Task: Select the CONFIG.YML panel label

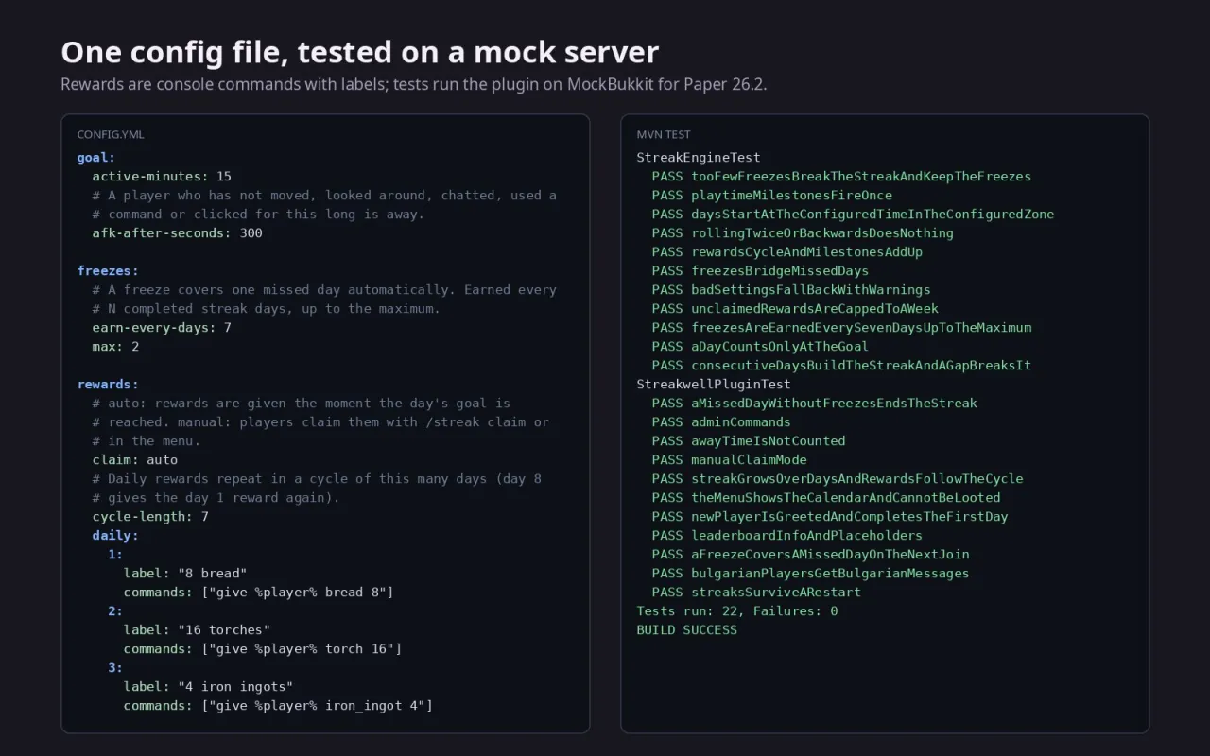Action: pyautogui.click(x=111, y=135)
